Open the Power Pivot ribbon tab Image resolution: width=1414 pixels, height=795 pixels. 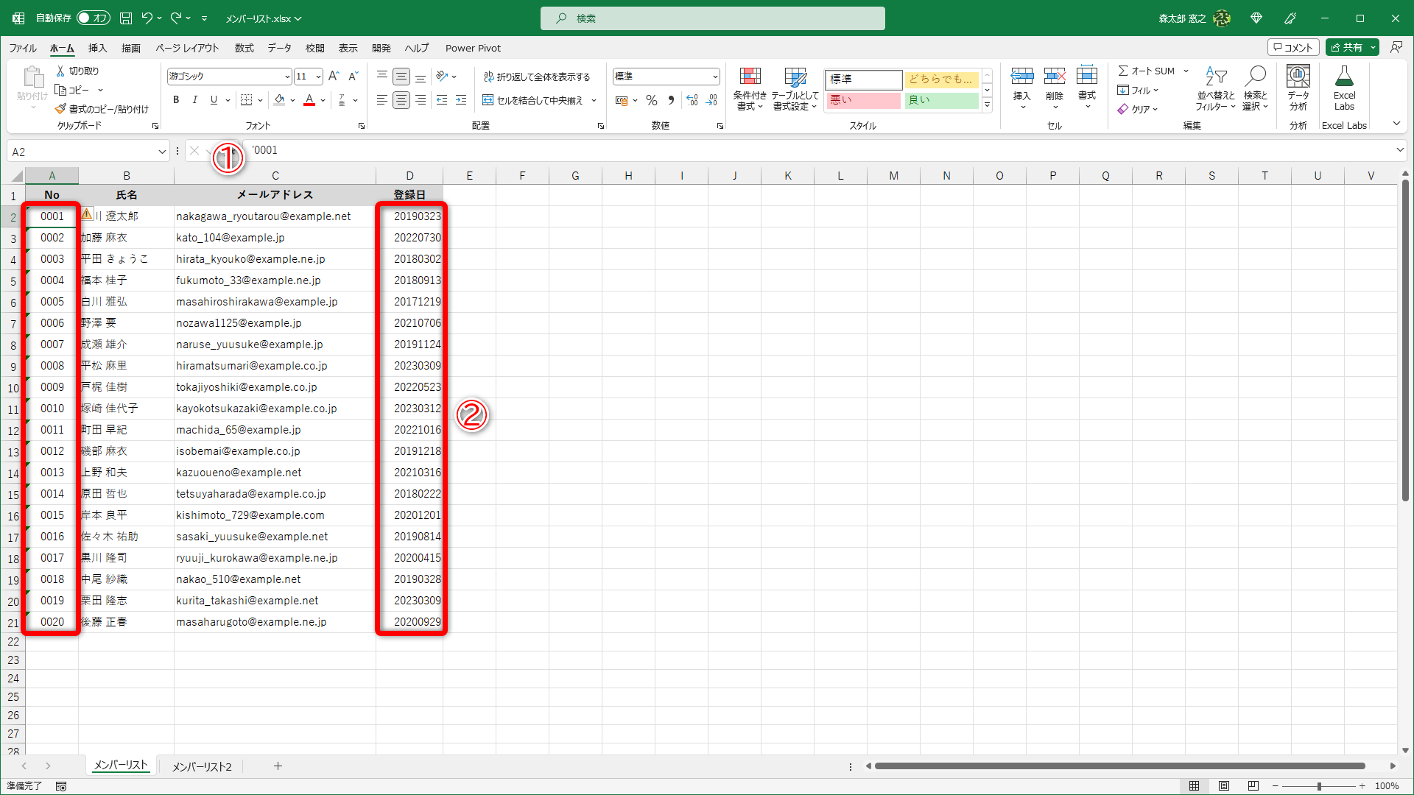click(x=473, y=48)
